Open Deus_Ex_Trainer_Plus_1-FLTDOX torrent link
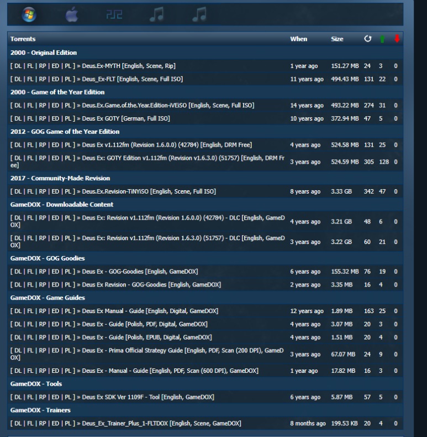 (161, 423)
